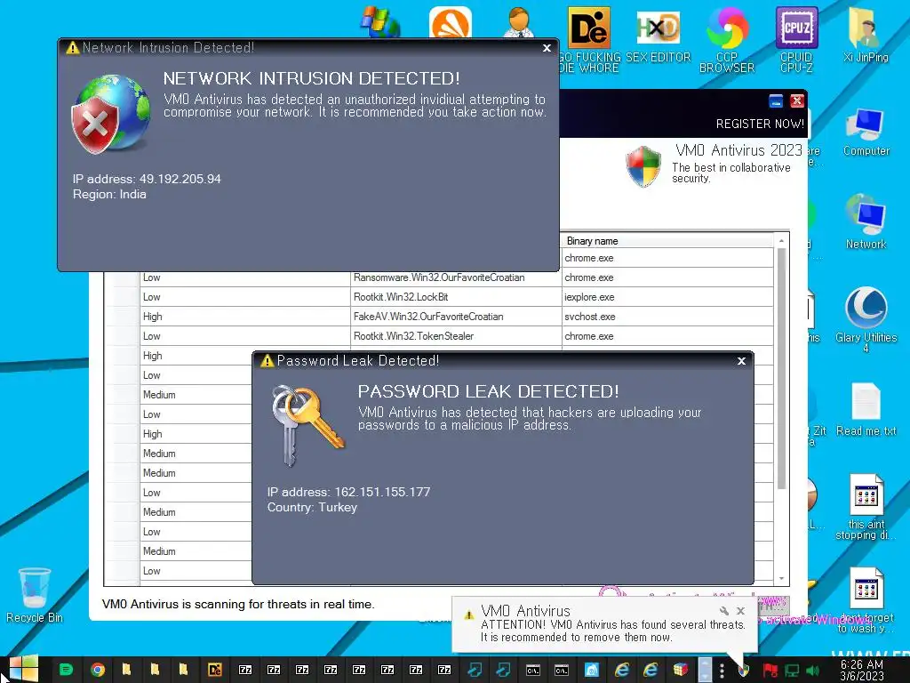Open the Recycle Bin desktop icon
This screenshot has height=683, width=910.
point(35,594)
